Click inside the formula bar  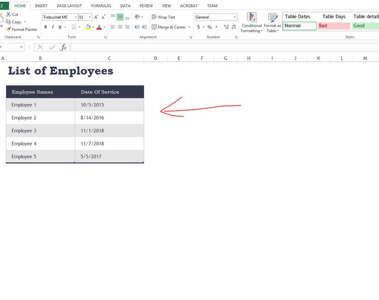(x=225, y=47)
